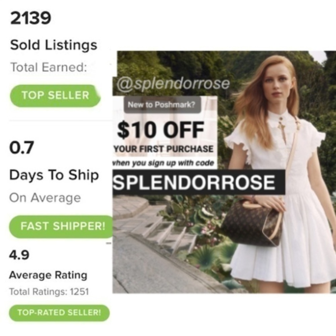Click the New to Poshmark? label
Image resolution: width=336 pixels, height=336 pixels.
(162, 105)
